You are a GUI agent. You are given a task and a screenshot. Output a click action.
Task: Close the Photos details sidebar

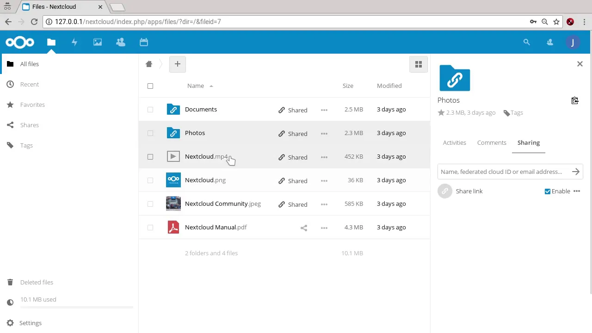pos(580,64)
